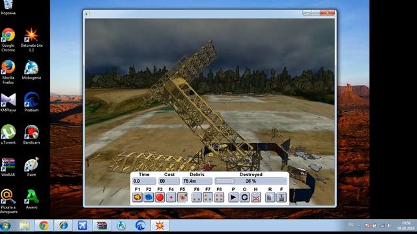Viewport: 417px width, 234px height.
Task: Select the Корзина recycle bin icon
Action: 8,7
